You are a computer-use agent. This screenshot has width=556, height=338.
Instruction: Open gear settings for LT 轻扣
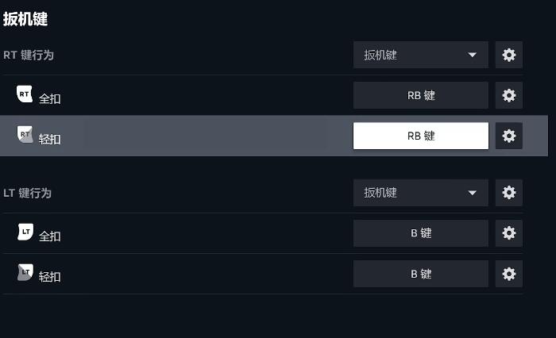point(509,274)
